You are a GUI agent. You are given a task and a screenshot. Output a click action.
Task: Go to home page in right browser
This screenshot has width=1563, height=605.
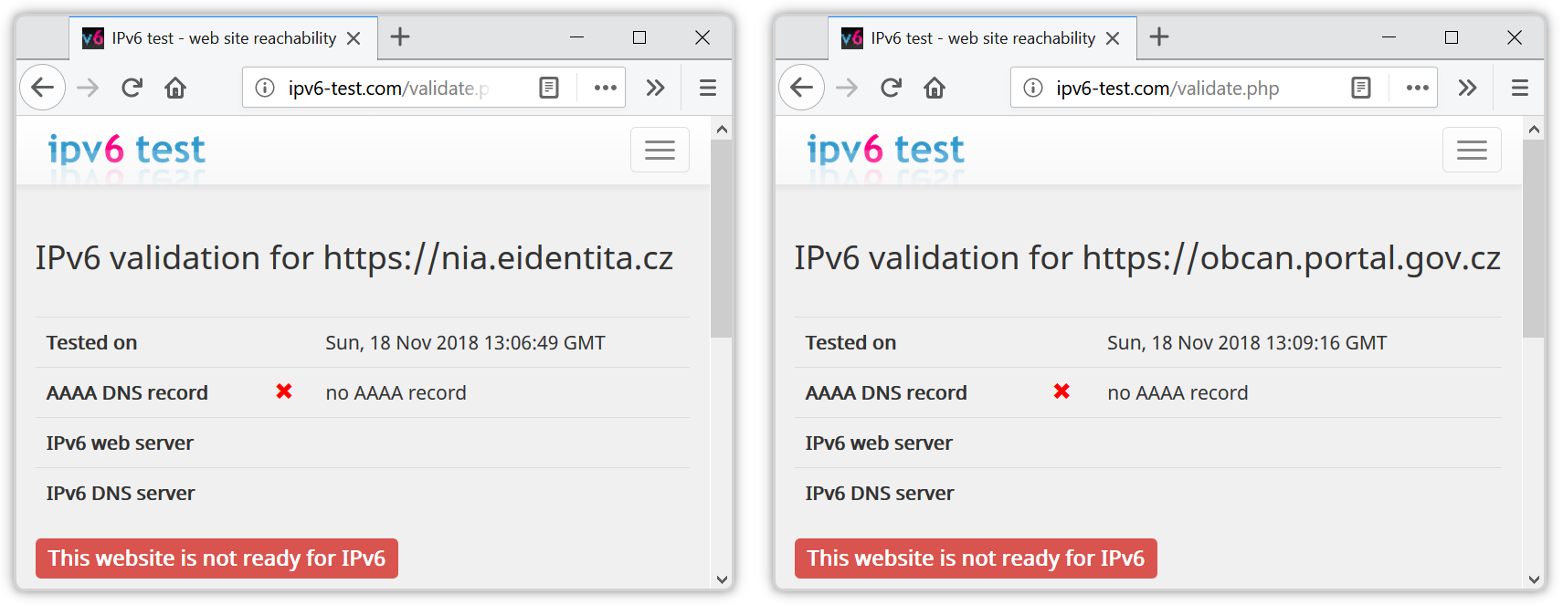934,88
